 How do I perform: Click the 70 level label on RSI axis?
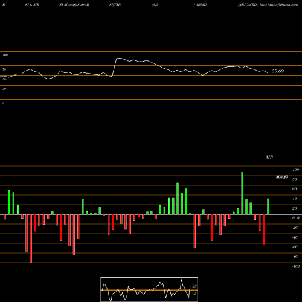pos(4,69)
